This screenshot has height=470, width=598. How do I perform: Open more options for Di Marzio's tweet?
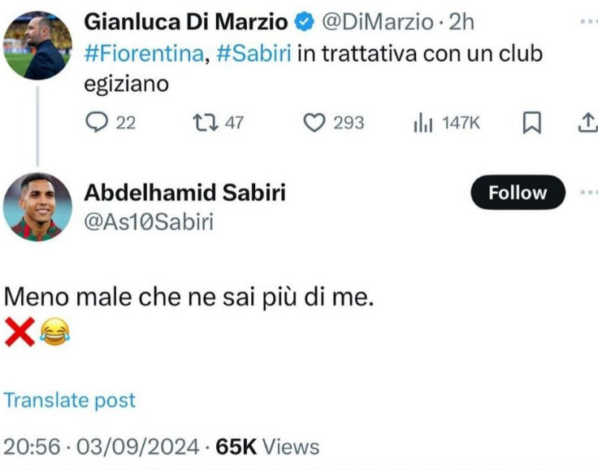(x=588, y=21)
